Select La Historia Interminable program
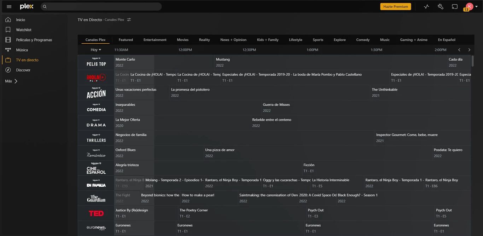This screenshot has height=236, width=483. (x=337, y=183)
